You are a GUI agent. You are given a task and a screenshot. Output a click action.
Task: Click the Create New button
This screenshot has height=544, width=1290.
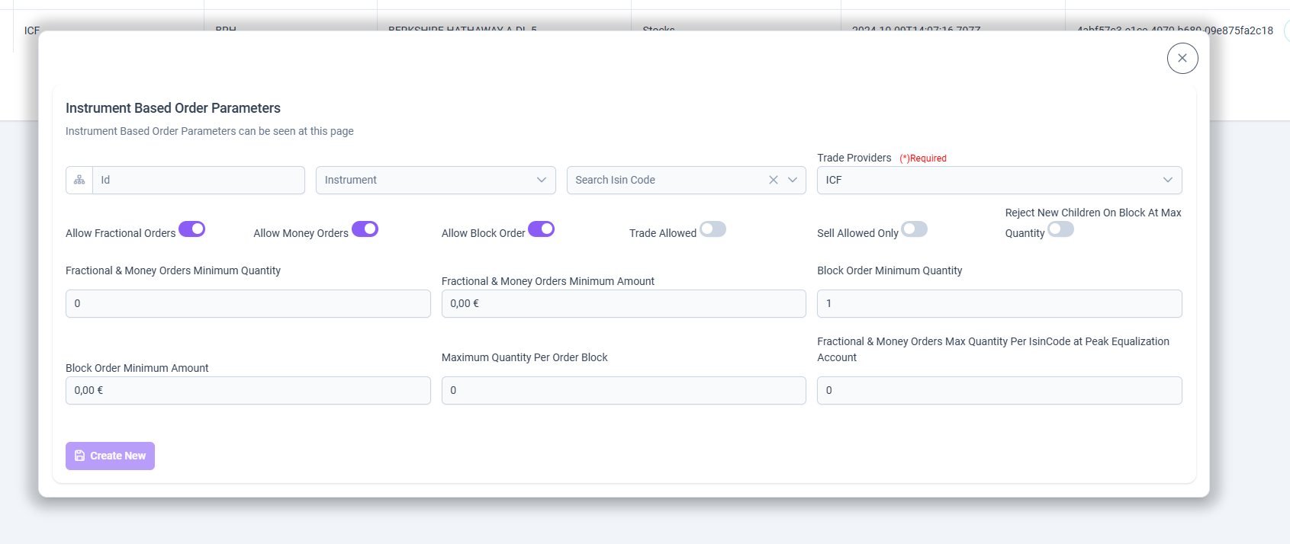pos(110,456)
